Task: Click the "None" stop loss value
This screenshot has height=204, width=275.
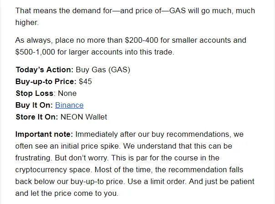Action: pos(67,94)
